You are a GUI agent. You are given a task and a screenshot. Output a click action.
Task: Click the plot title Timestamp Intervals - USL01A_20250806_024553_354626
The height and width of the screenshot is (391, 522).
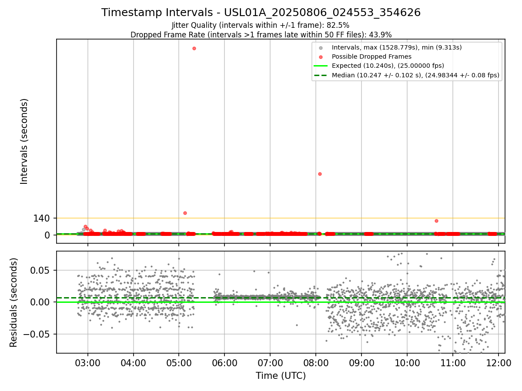261,13
